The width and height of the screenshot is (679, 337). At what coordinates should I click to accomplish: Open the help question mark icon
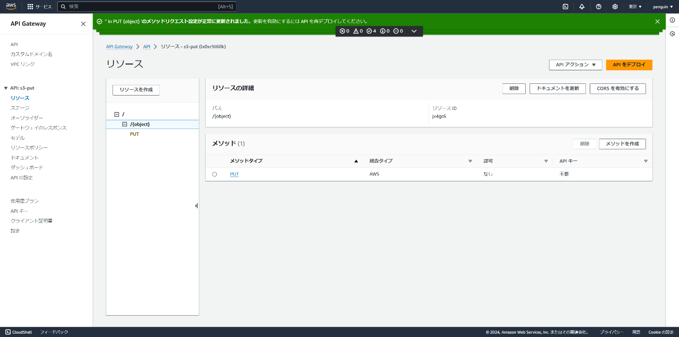(598, 6)
